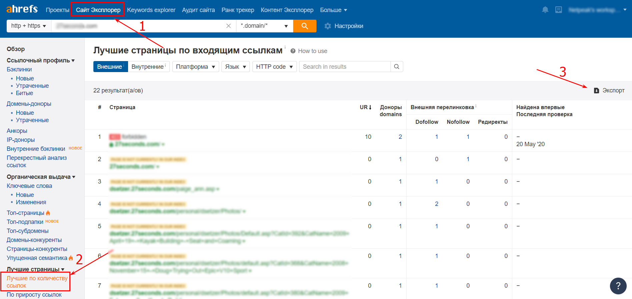632x299 pixels.
Task: Click the Search in results field
Action: (x=345, y=67)
